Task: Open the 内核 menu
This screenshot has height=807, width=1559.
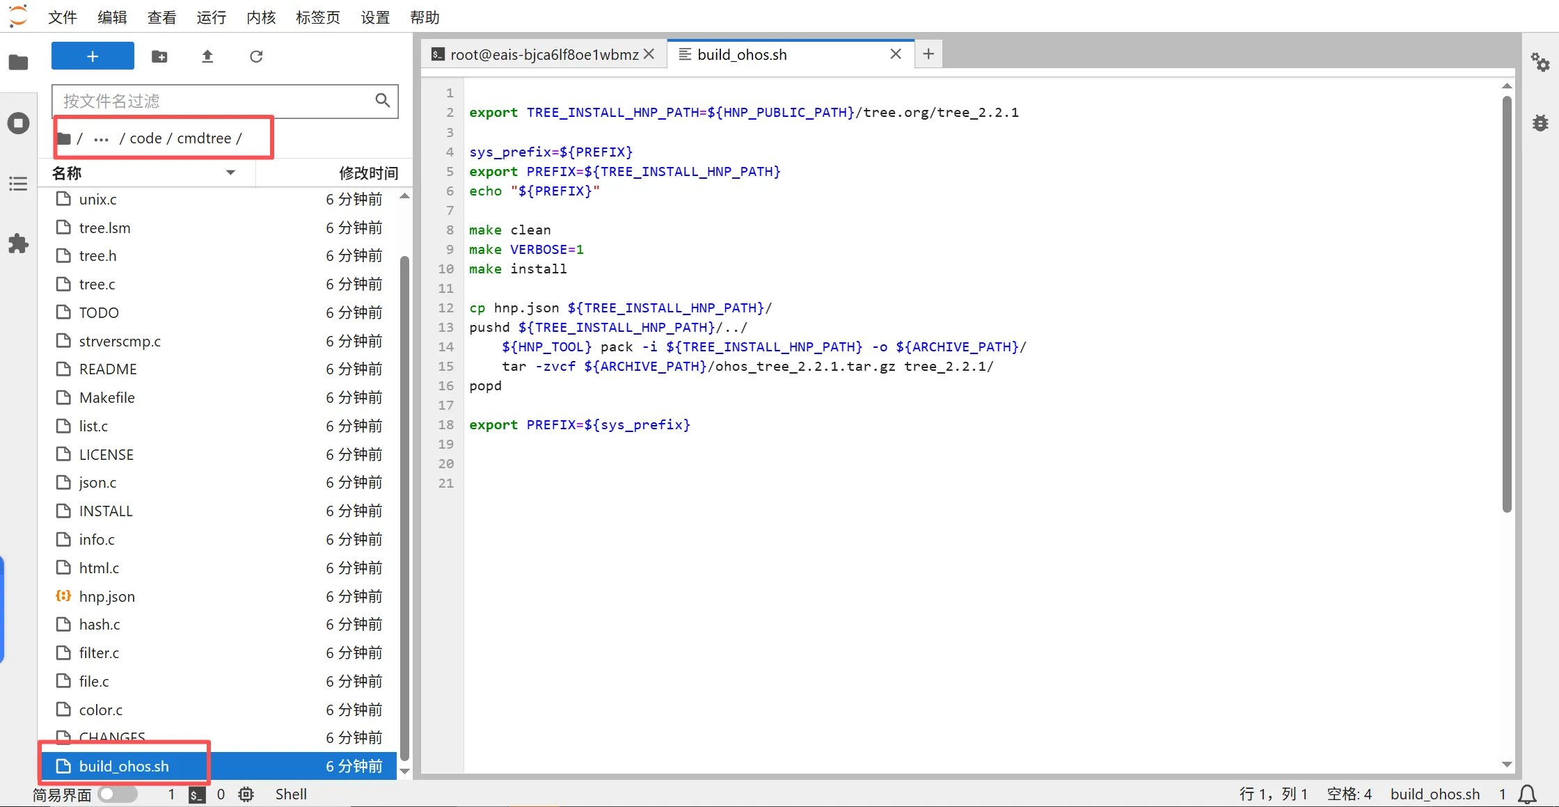Action: click(x=261, y=17)
